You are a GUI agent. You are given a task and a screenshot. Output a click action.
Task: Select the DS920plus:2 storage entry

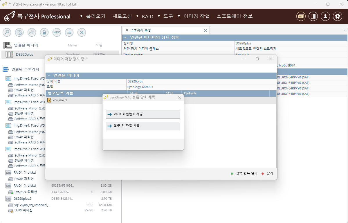coord(22,199)
